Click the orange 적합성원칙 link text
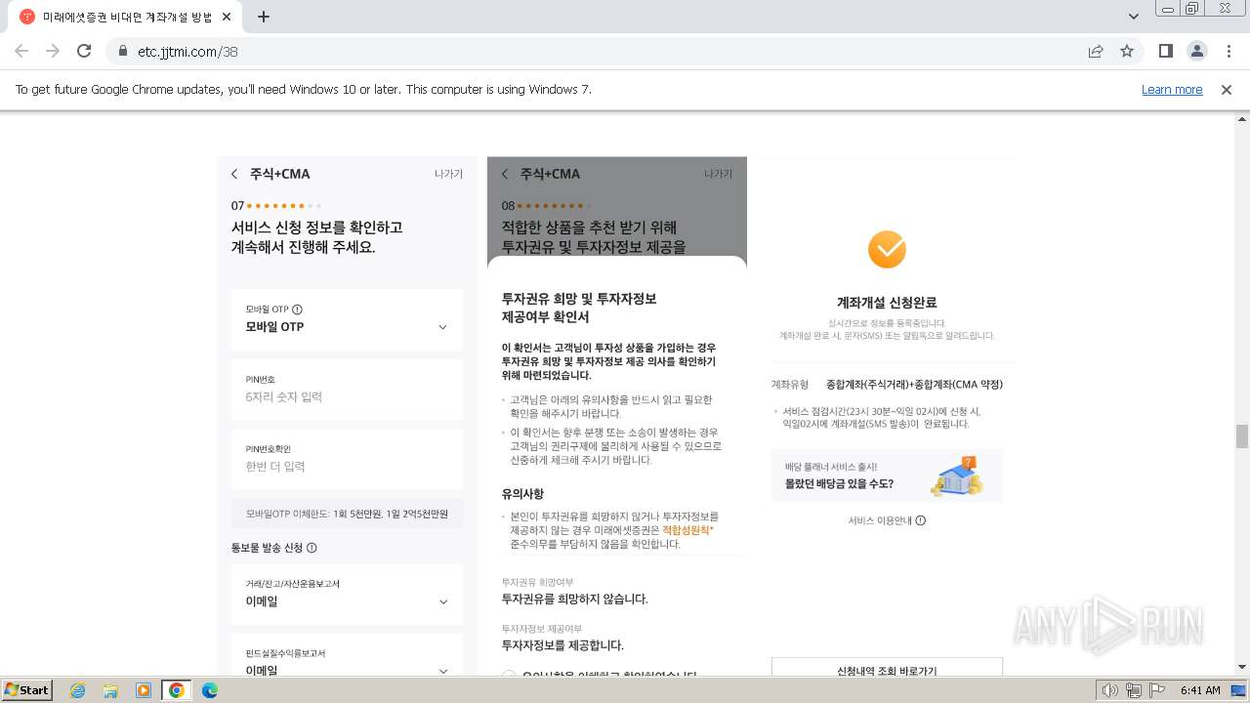This screenshot has width=1250, height=703. [688, 530]
